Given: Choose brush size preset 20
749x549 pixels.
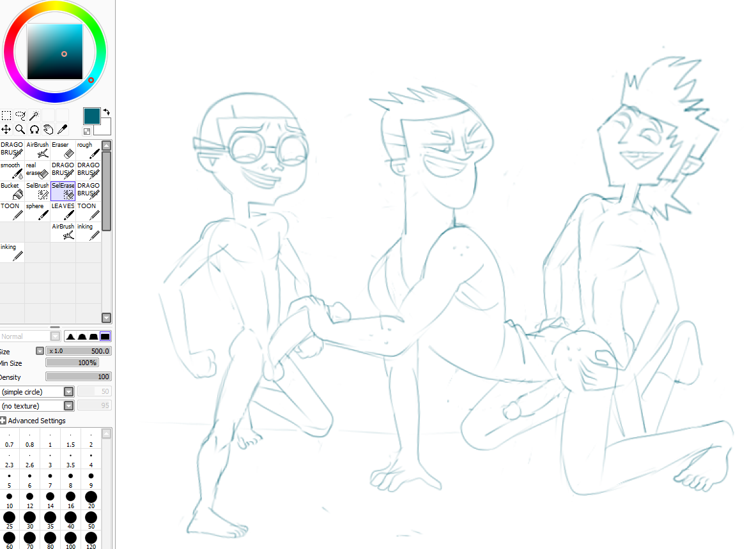Looking at the screenshot, I should [x=91, y=497].
